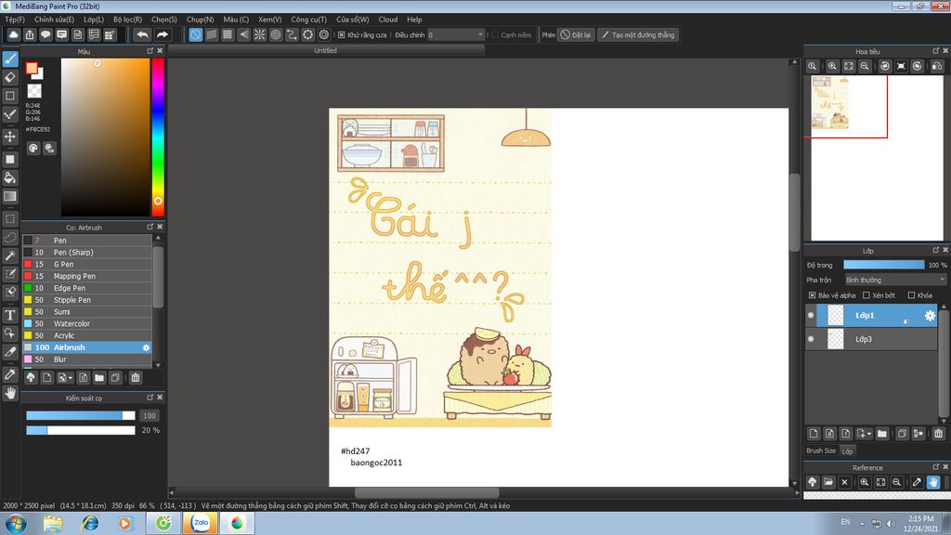951x535 pixels.
Task: Open the Chỉnh sửa(E) menu
Action: tap(54, 20)
